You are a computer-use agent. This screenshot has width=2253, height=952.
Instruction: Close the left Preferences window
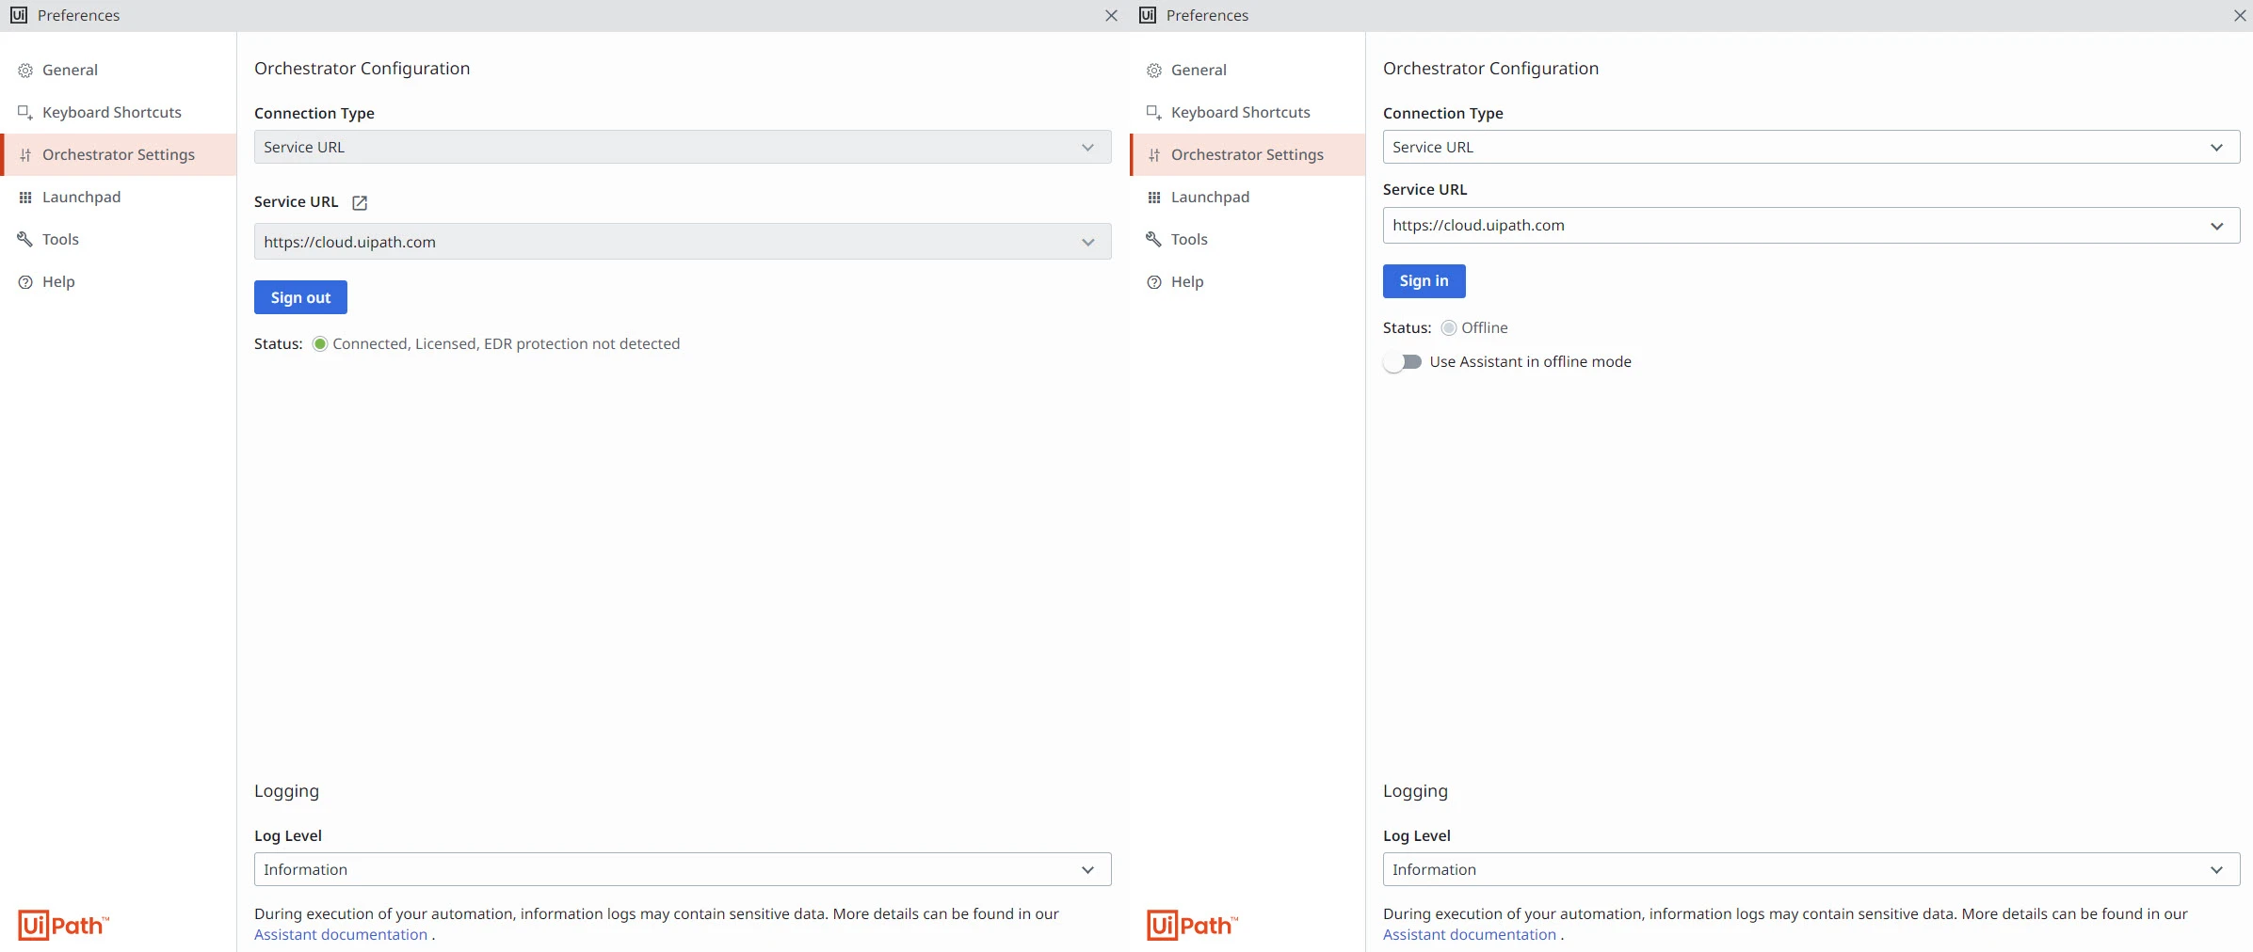click(x=1111, y=16)
